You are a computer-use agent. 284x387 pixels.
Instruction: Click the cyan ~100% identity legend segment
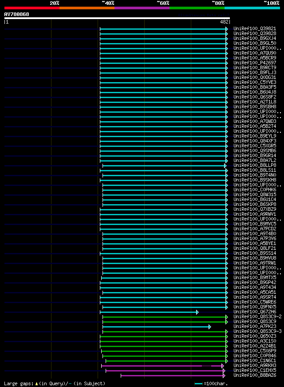coord(252,8)
